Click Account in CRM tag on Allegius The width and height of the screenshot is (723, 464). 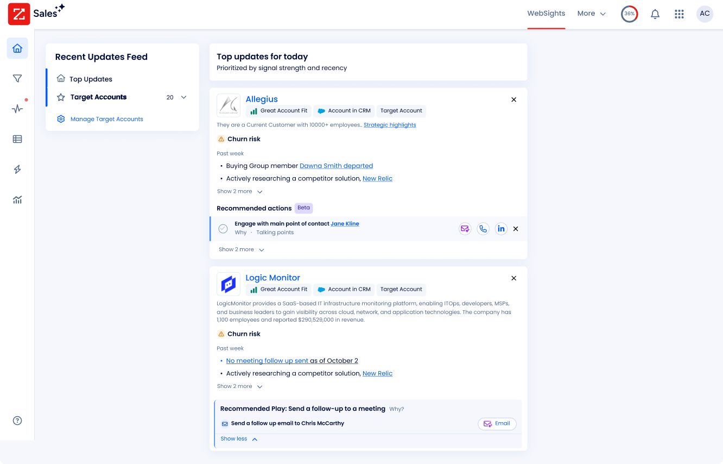coord(344,111)
